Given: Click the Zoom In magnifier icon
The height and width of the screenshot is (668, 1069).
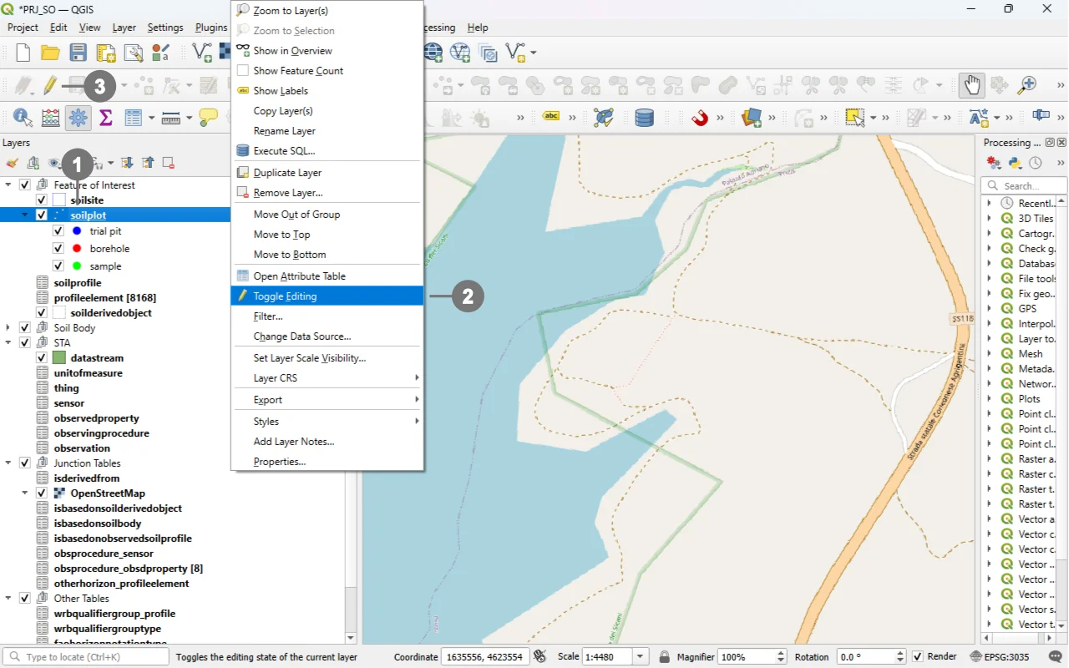Looking at the screenshot, I should coord(1026,85).
